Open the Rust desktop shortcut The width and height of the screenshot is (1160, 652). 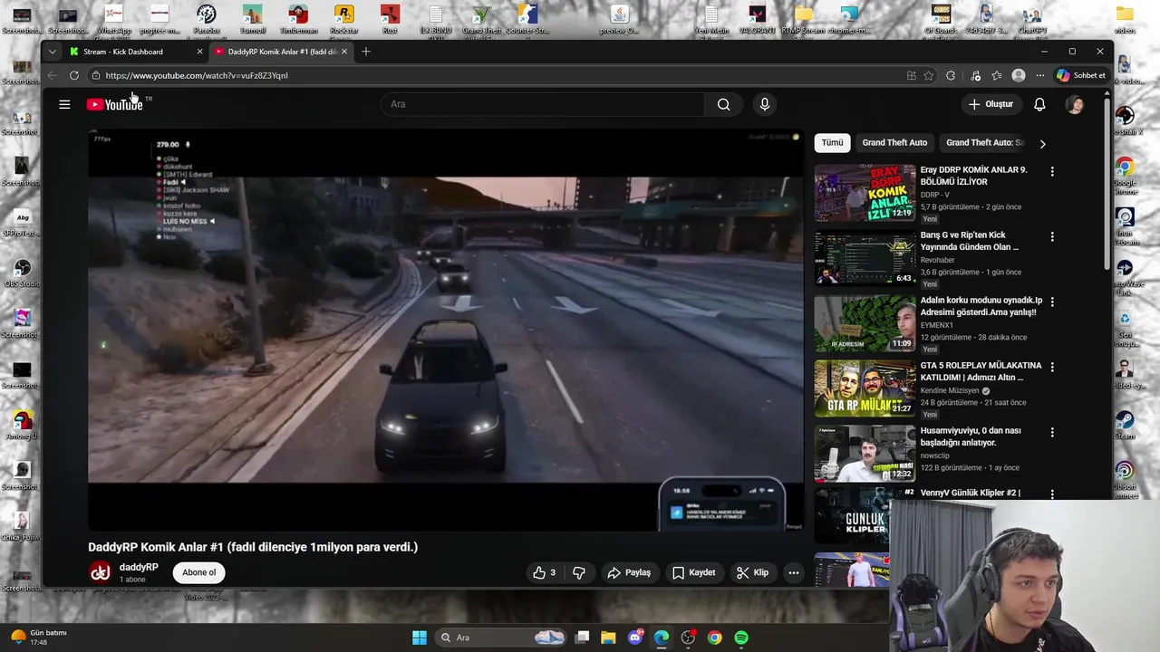[390, 19]
